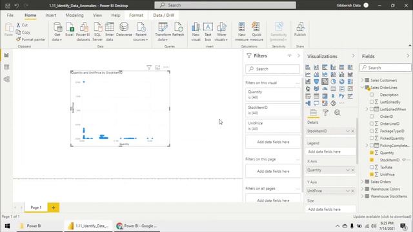Check the PackageTypeID field checkbox
413x232 pixels.
click(x=372, y=131)
